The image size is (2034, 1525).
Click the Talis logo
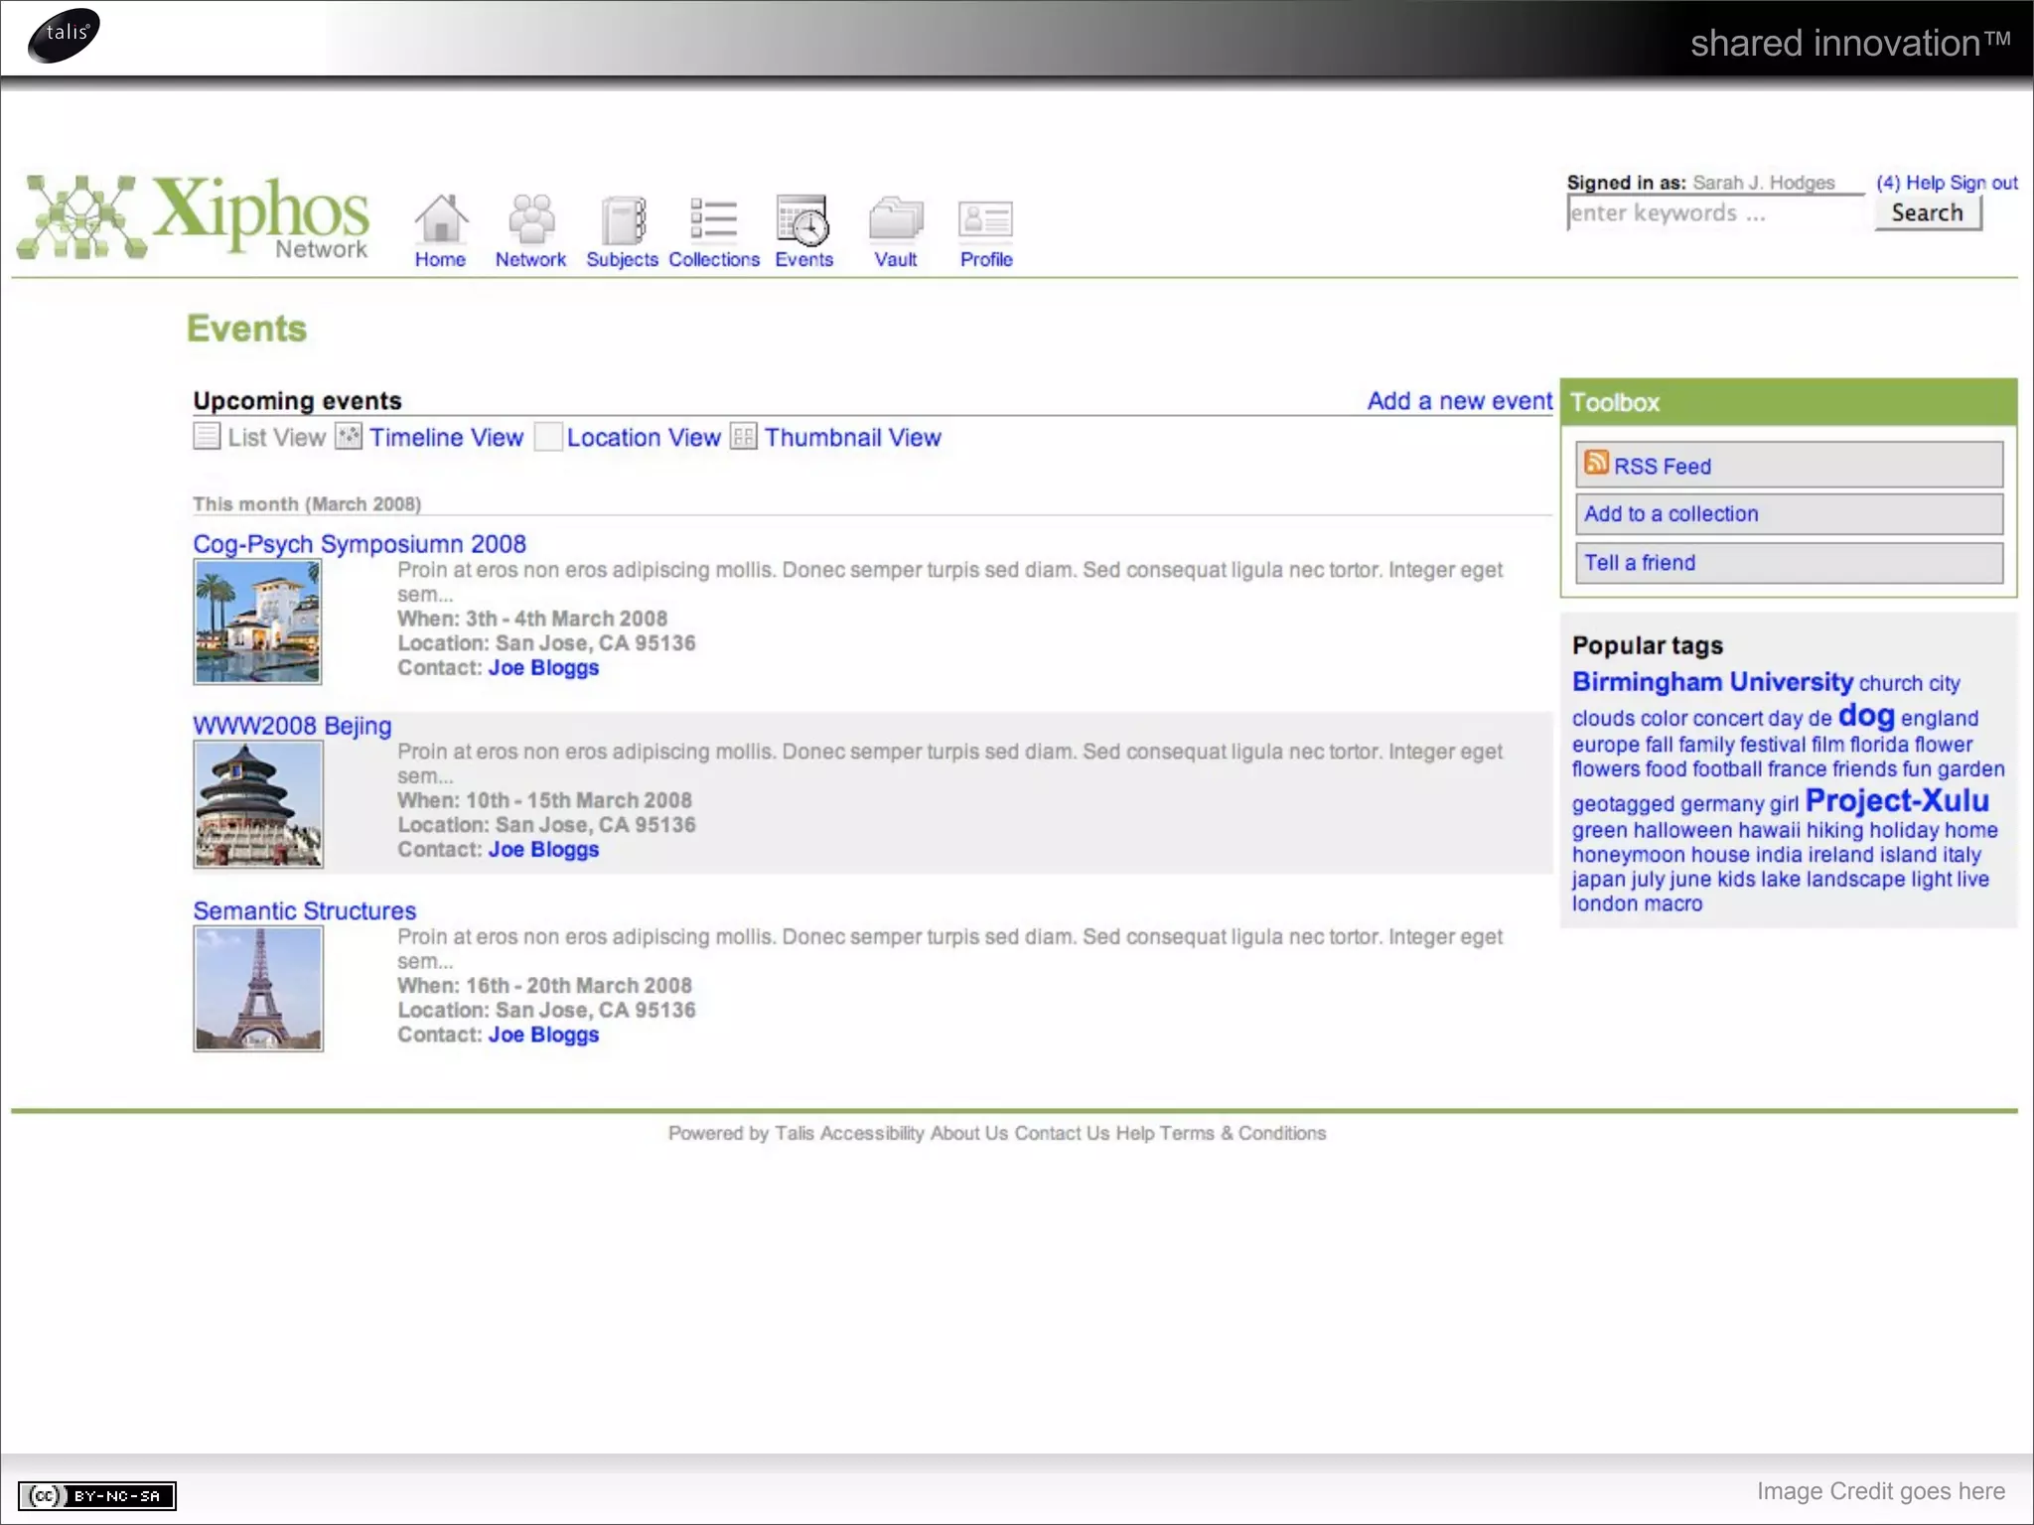tap(65, 35)
